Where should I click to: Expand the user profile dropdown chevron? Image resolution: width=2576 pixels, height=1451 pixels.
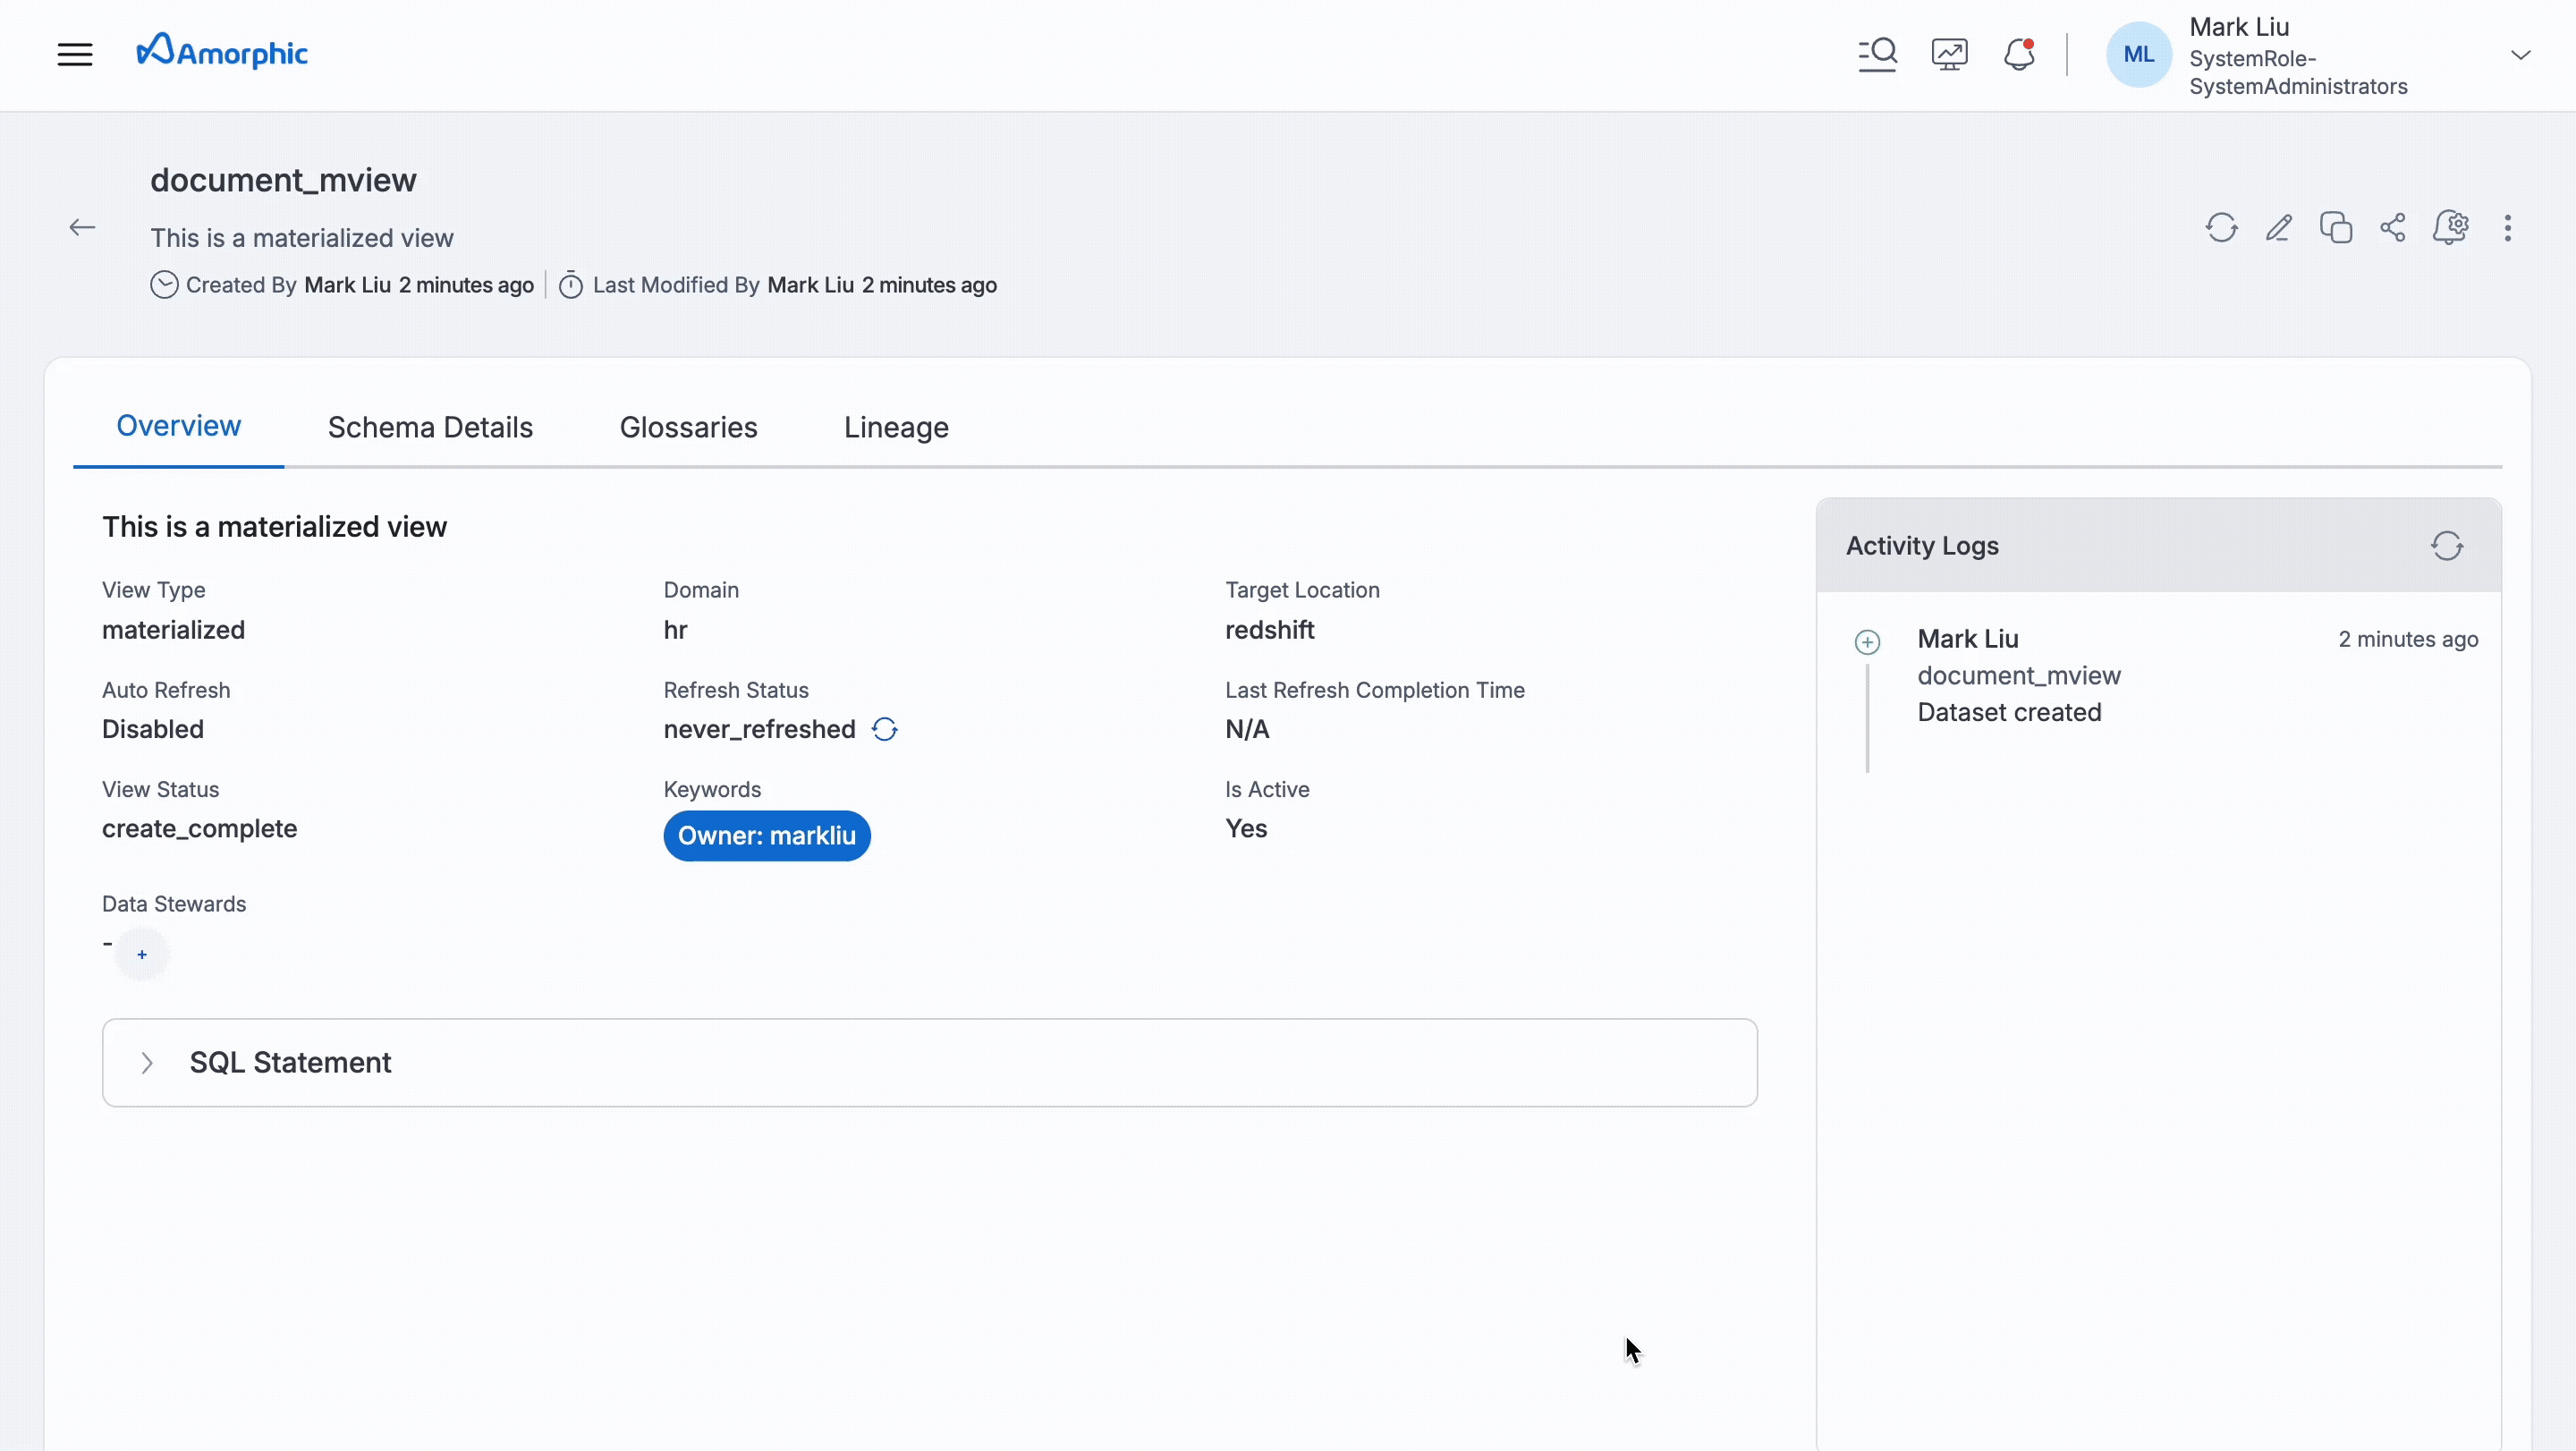point(2520,55)
